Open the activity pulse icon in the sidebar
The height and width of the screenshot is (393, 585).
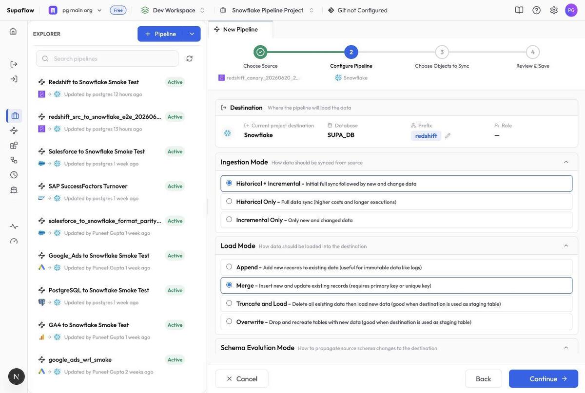click(14, 226)
